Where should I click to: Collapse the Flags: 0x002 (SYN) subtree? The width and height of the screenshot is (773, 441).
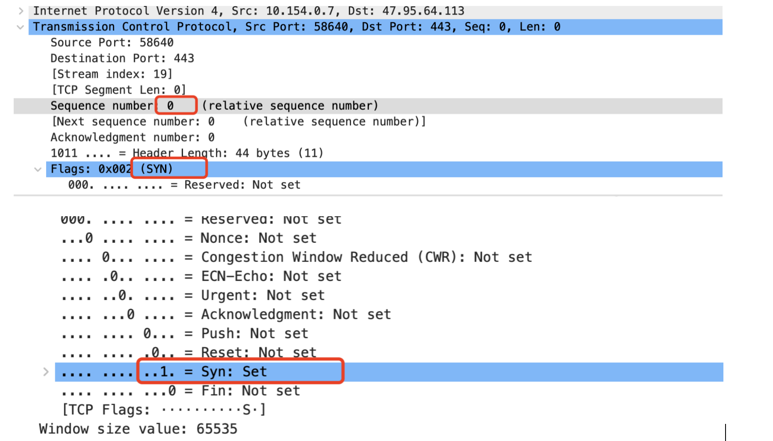click(x=38, y=169)
